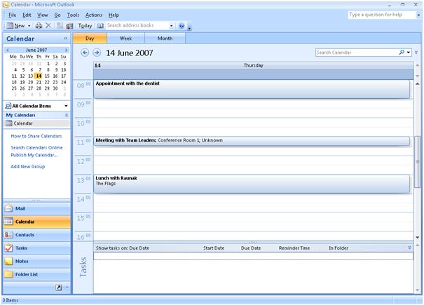Click the Shortcuts icon at pane bottom
The height and width of the screenshot is (305, 424).
point(59,287)
